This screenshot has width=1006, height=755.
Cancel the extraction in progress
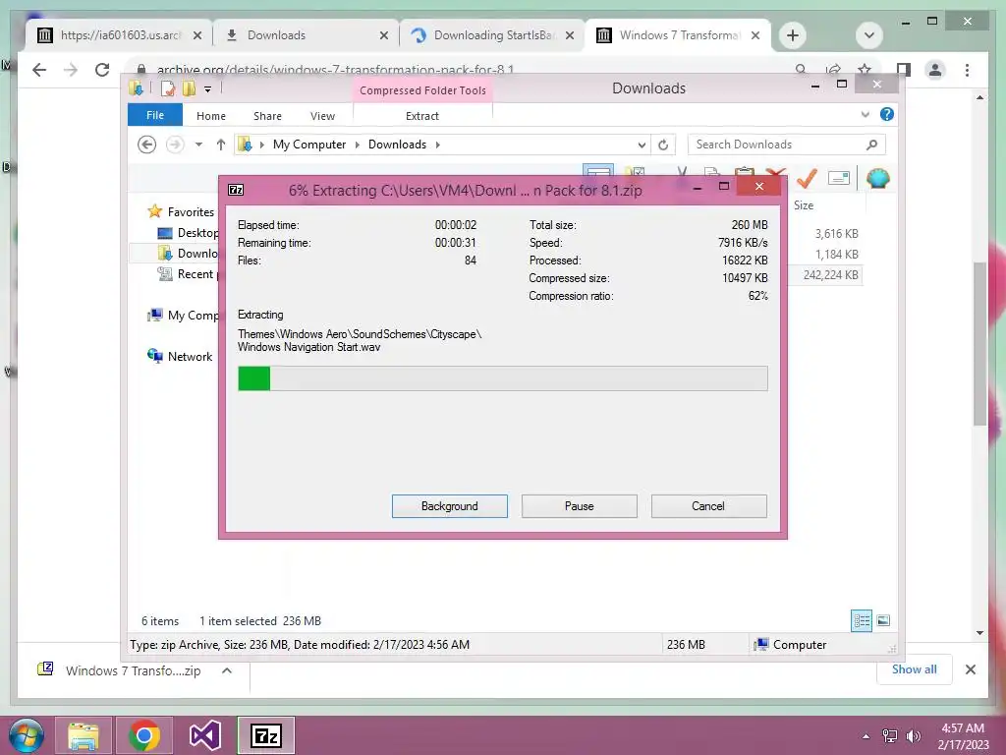(708, 506)
